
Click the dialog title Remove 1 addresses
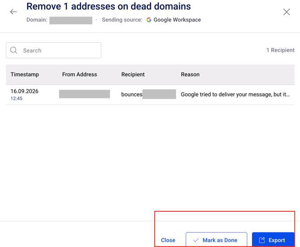point(108,6)
